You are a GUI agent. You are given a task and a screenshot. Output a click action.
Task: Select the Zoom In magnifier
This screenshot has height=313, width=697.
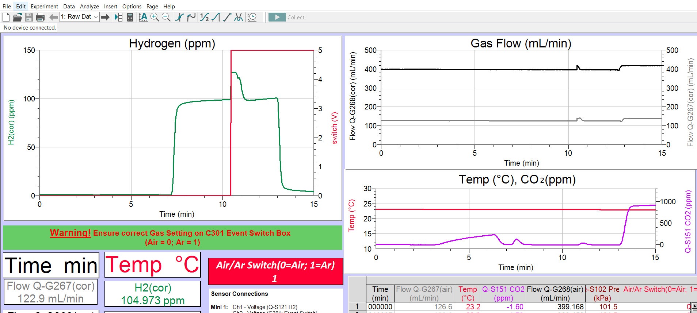(155, 17)
